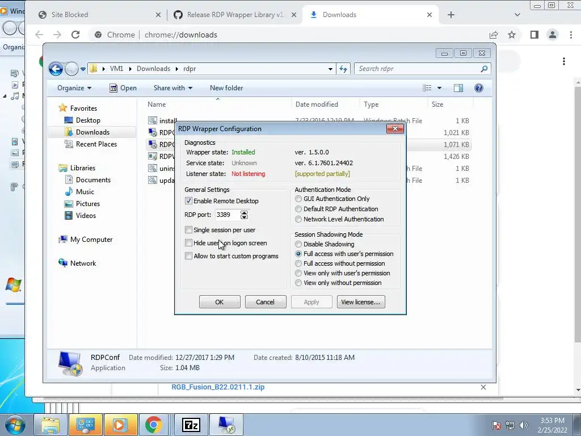Select Network in the navigation pane

pyautogui.click(x=83, y=263)
